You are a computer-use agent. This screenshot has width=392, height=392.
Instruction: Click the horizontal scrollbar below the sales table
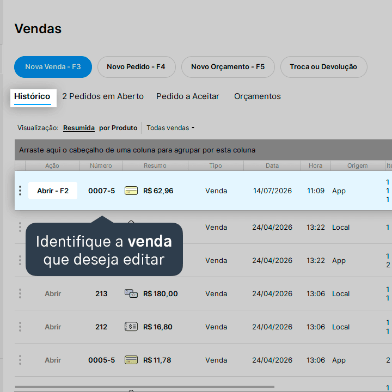144,387
